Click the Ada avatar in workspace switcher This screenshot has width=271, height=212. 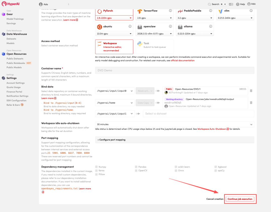point(41,4)
